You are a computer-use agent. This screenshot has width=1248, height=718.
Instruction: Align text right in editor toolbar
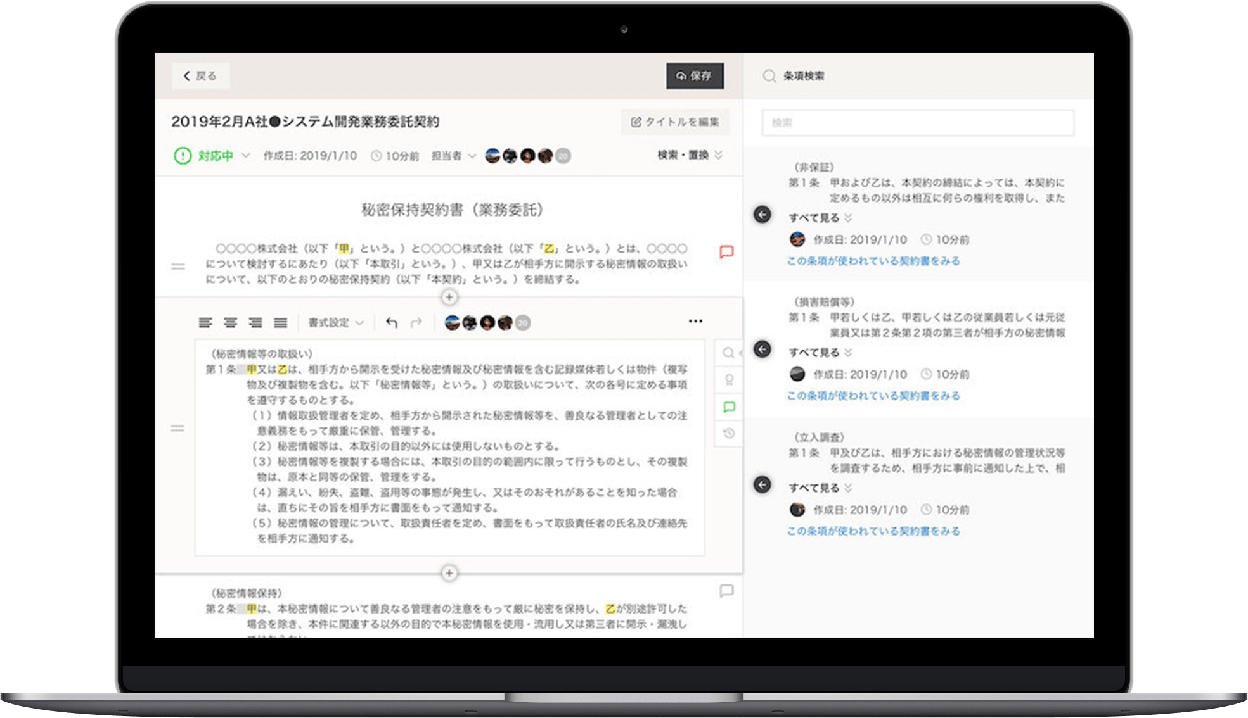255,323
